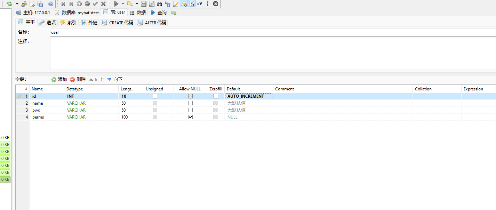Select the pwd column name cell
The width and height of the screenshot is (496, 210).
point(47,110)
